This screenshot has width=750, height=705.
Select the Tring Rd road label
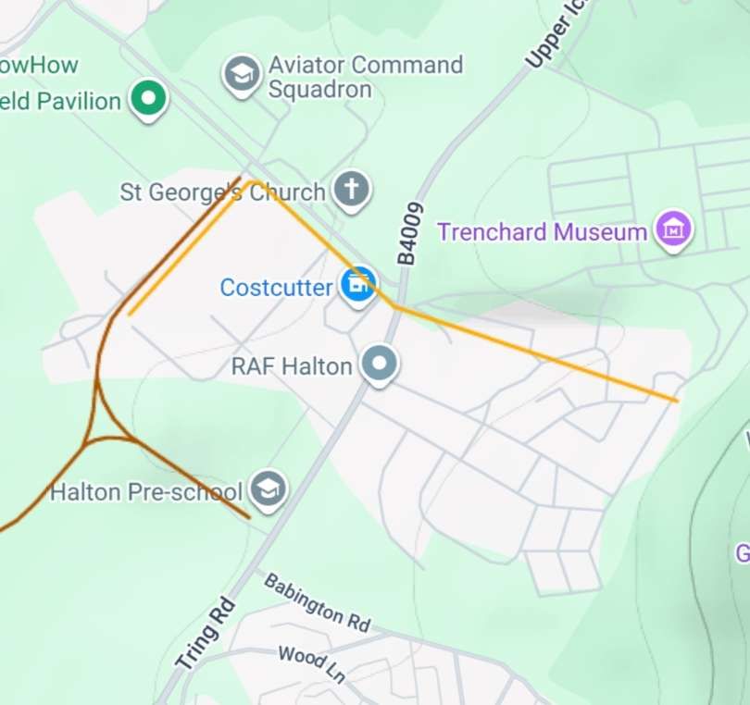206,634
